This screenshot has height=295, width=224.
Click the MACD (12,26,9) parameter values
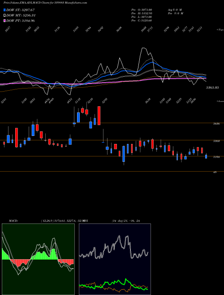tap(63, 221)
